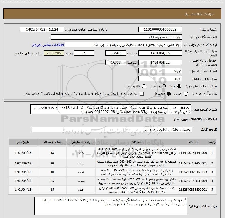
Task: Click the جزئیات اطلاعات نیاز page header
Action: (x=199, y=14)
